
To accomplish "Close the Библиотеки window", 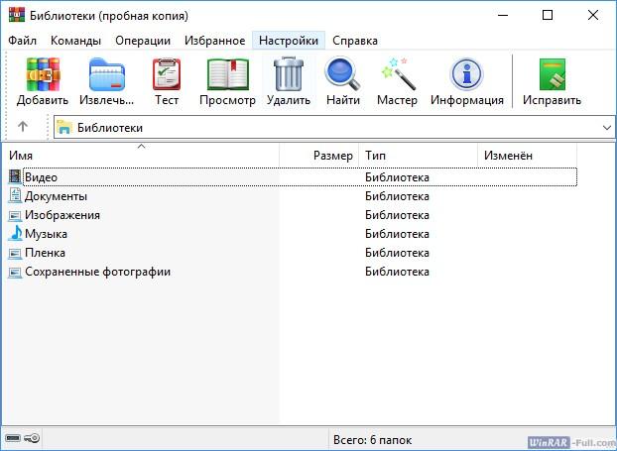I will click(x=592, y=15).
